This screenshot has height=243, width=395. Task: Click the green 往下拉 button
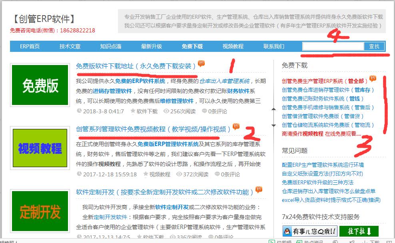point(358,231)
